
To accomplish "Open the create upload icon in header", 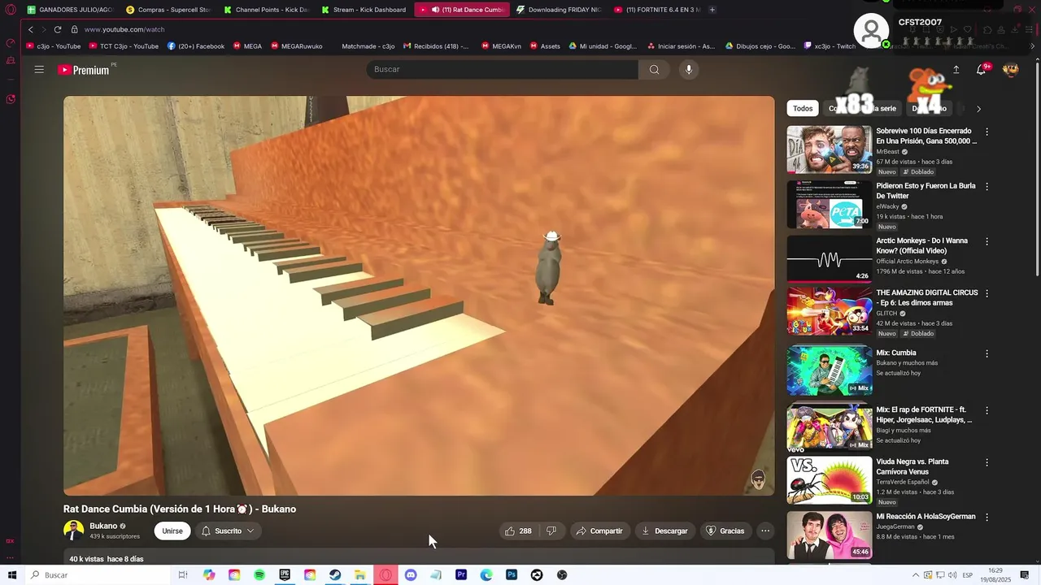I will (x=956, y=70).
